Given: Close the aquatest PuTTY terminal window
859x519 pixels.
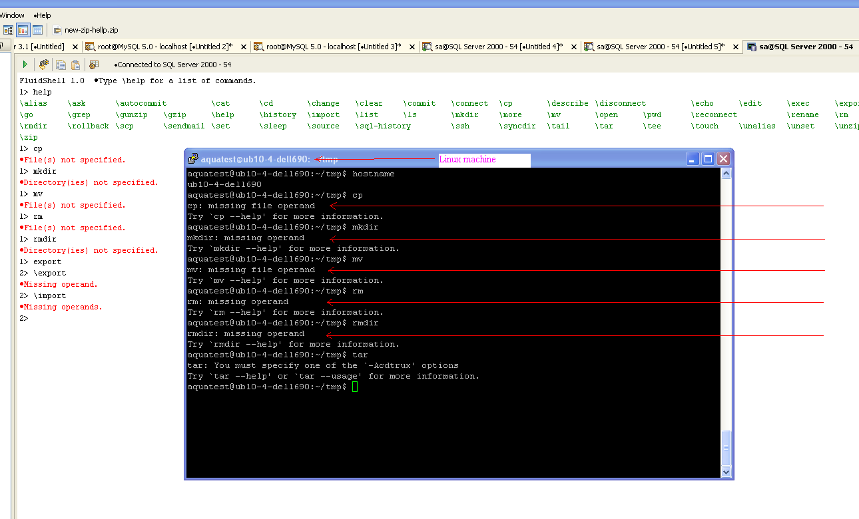Looking at the screenshot, I should (724, 159).
